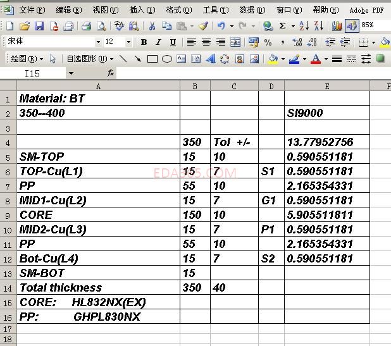Select the Rectangle drawing tool
Viewport: 391px width, 346px height.
tap(152, 59)
